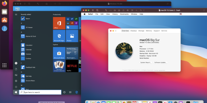Viewport: 207px width, 103px height.
Task: Click the sound speaker icon in macOS VM toolbar
Action: coord(128,10)
